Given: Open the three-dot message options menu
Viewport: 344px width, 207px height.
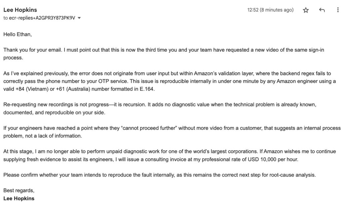Looking at the screenshot, I should pos(338,10).
